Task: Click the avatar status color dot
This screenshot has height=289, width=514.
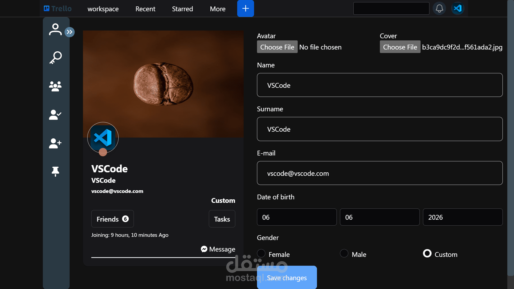Action: tap(103, 152)
